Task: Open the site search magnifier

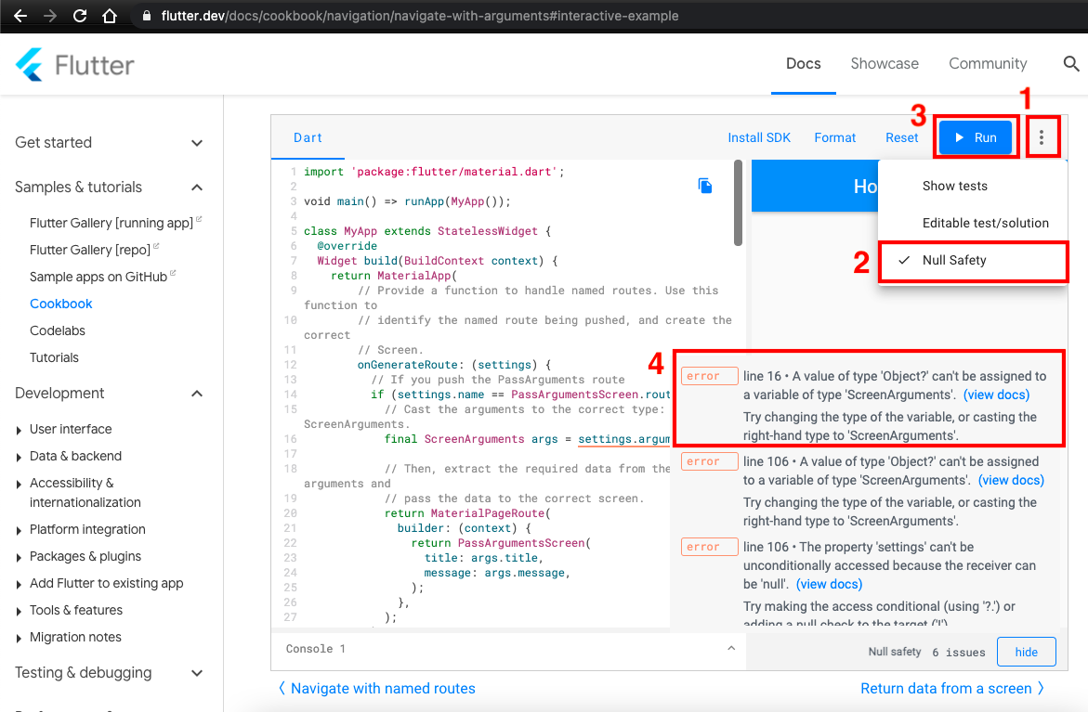Action: [x=1071, y=64]
